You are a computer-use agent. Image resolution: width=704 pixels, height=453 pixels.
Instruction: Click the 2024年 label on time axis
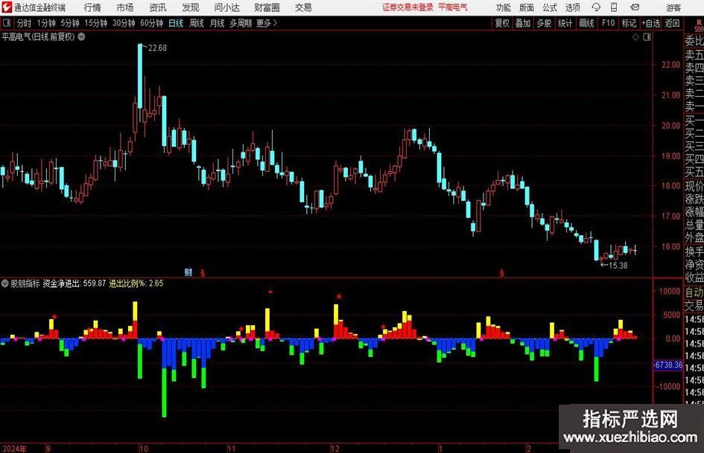[x=14, y=449]
